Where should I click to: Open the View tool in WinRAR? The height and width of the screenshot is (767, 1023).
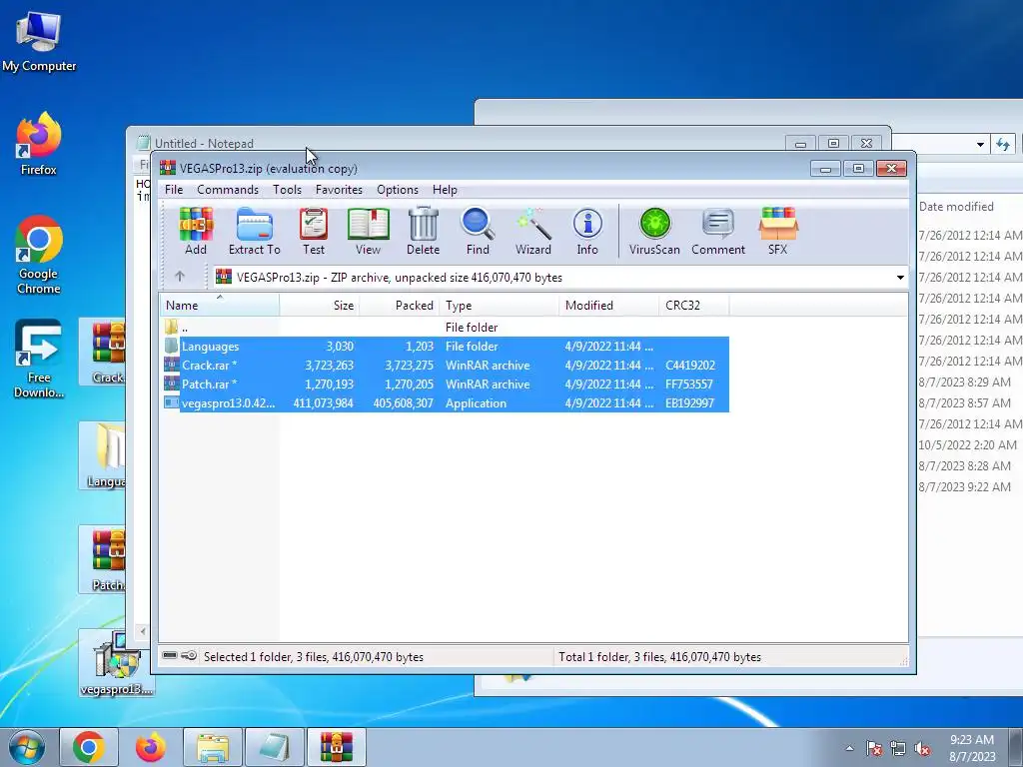pyautogui.click(x=368, y=231)
